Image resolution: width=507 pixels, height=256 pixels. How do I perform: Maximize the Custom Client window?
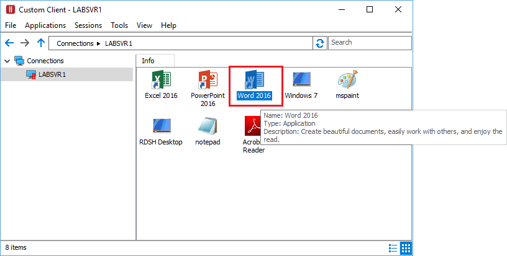pos(370,10)
